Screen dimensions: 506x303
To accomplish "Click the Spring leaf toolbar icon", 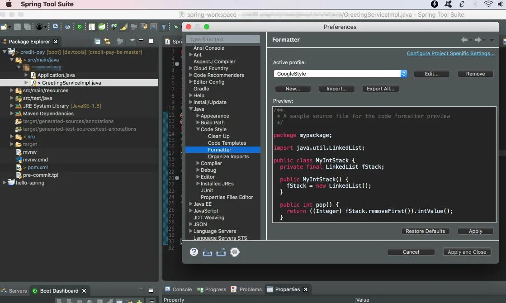I will pyautogui.click(x=102, y=27).
